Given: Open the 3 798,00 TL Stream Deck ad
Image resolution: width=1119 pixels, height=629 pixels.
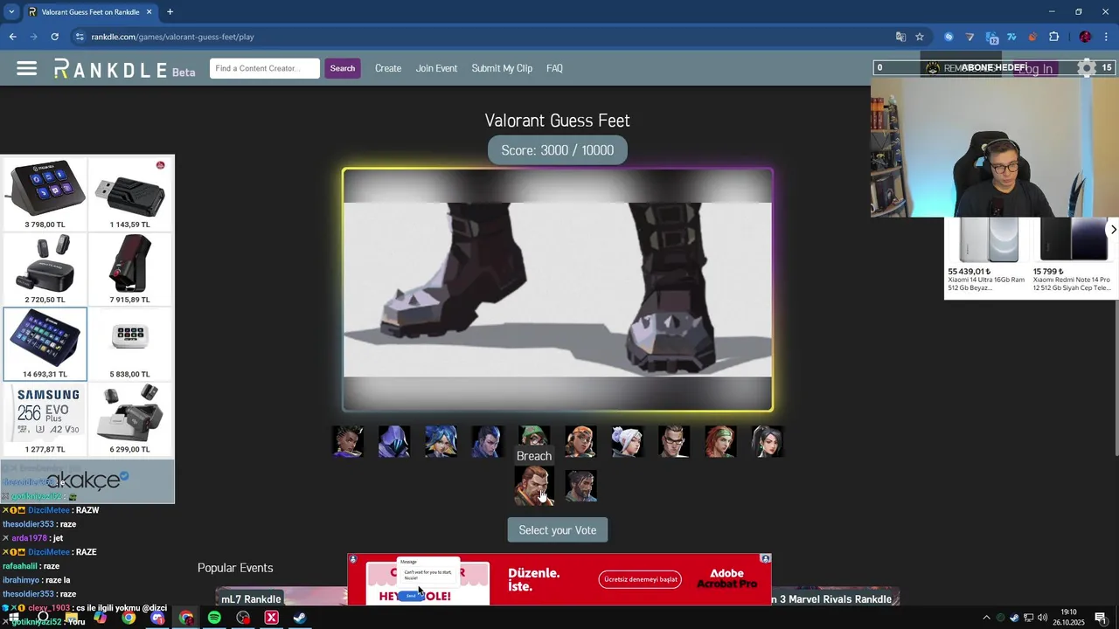Looking at the screenshot, I should click(45, 194).
